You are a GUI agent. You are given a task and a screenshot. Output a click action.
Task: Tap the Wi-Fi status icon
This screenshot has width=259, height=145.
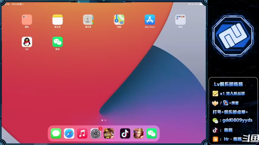pos(189,4)
